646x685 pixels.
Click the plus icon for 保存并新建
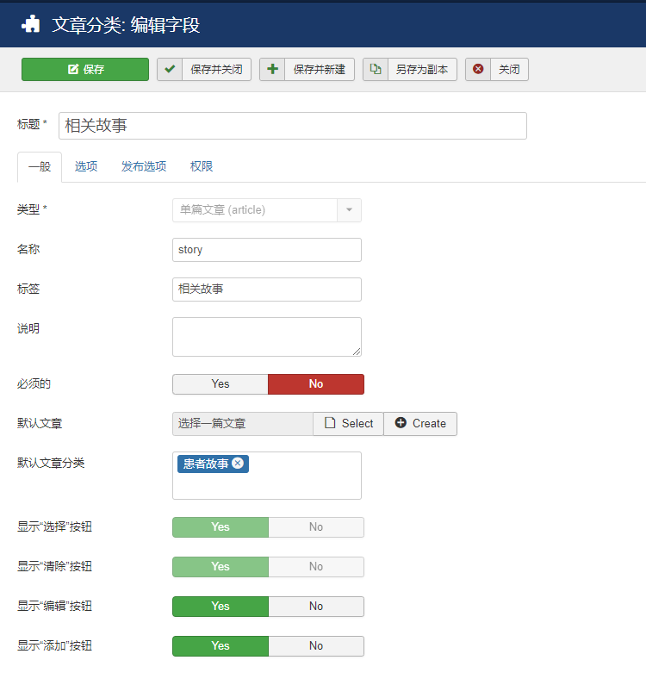272,70
